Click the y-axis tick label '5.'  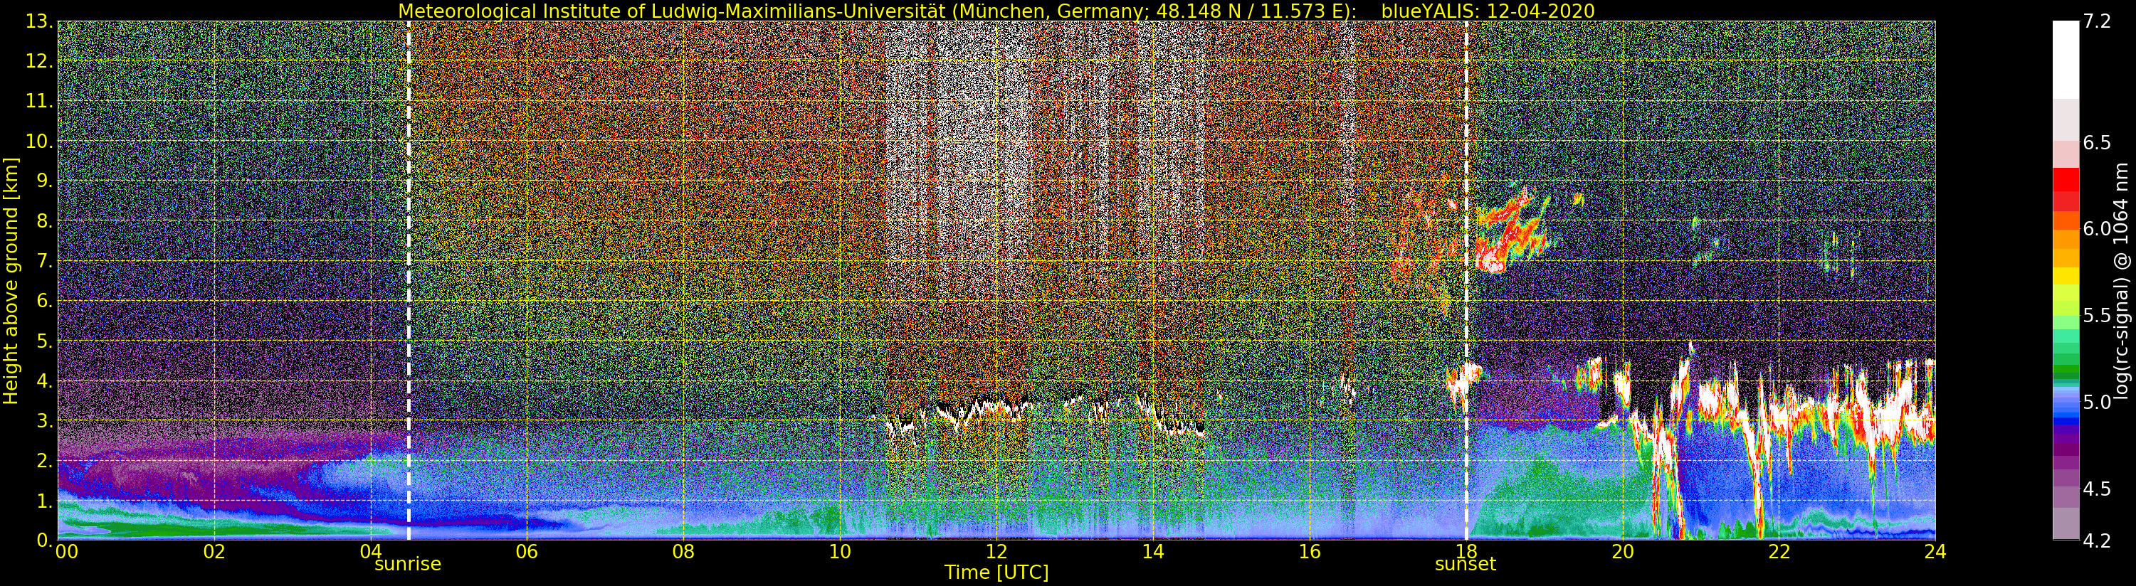(44, 341)
